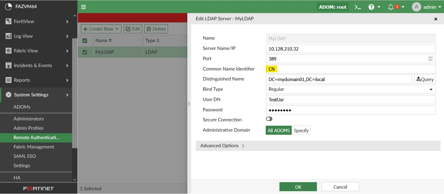
Task: Enable the Secure Connection toggle
Action: (x=269, y=119)
